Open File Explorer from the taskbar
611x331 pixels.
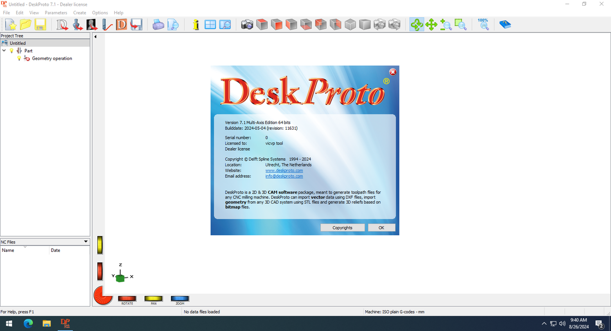point(47,323)
